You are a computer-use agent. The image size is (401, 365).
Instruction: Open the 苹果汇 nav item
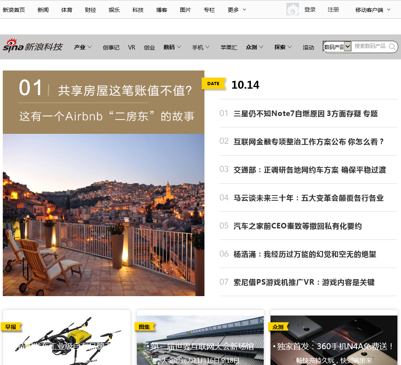[229, 48]
